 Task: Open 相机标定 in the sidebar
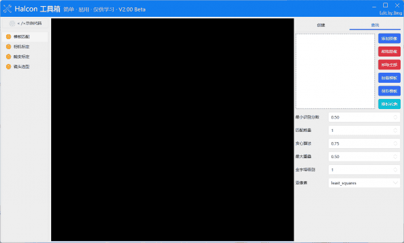(26, 46)
